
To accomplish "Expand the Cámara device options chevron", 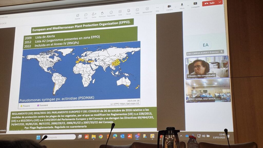I will tap(175, 7).
